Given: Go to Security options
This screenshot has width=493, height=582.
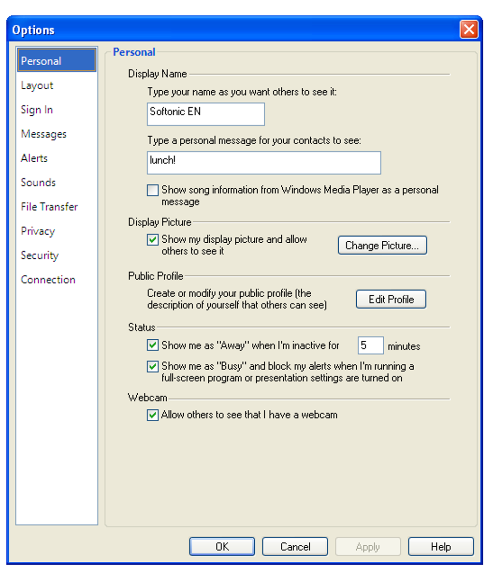Looking at the screenshot, I should tap(40, 255).
